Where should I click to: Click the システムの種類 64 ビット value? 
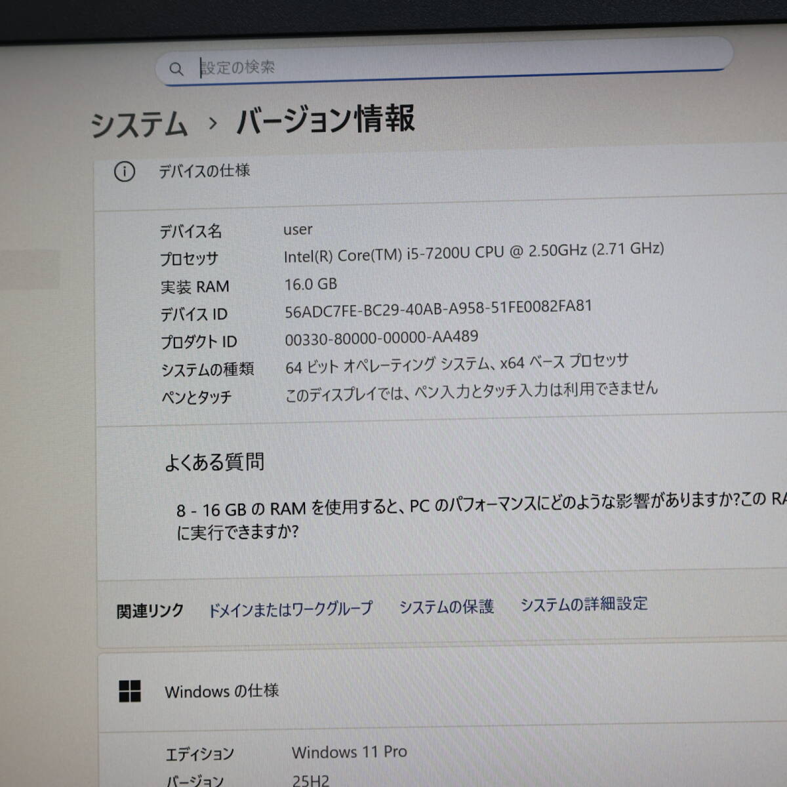coord(456,364)
